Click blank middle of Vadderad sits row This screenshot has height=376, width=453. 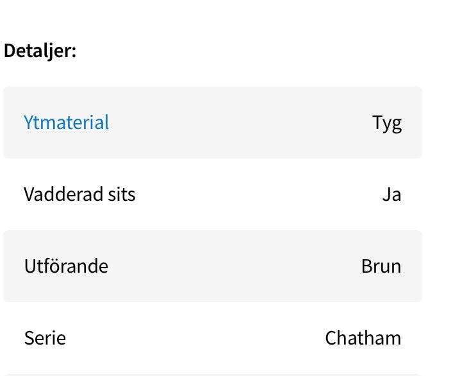[256, 194]
